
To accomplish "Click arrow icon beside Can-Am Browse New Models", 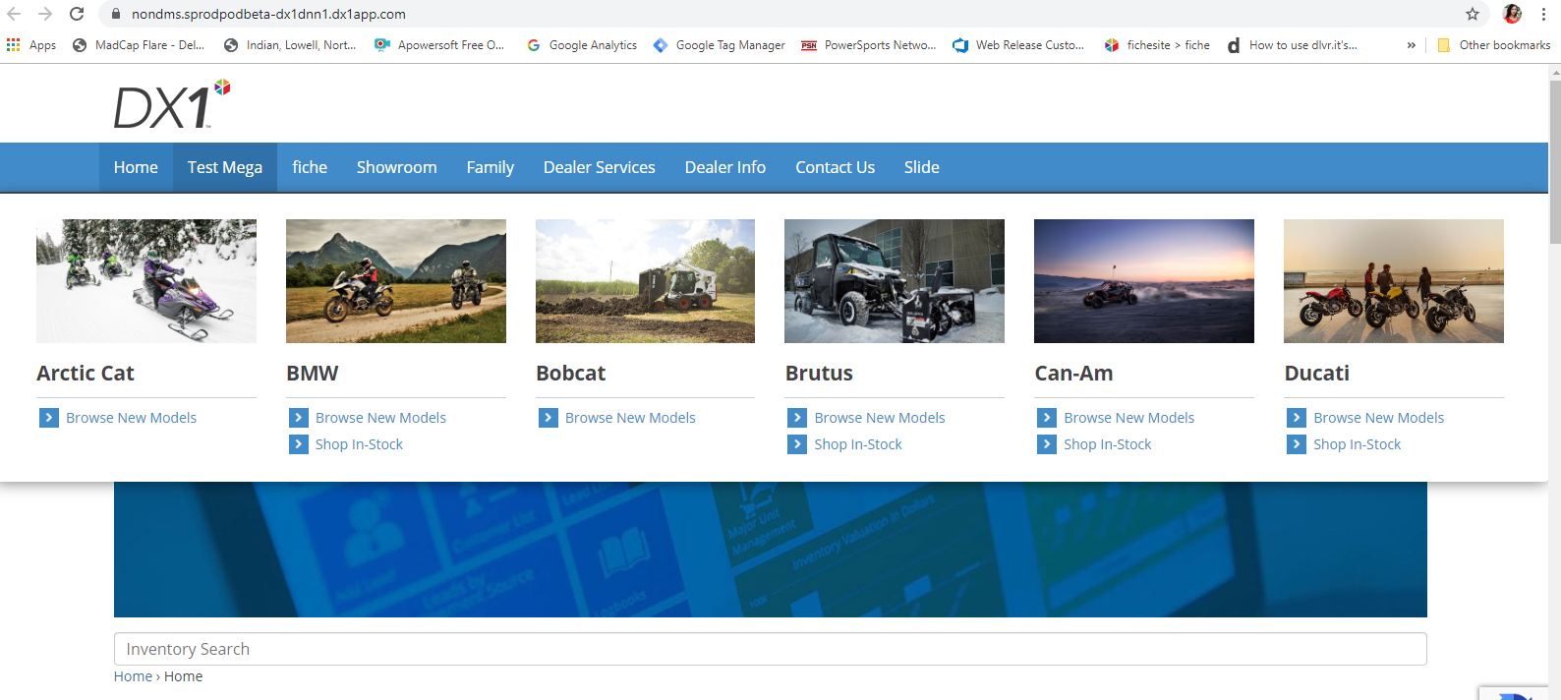I will (1047, 418).
